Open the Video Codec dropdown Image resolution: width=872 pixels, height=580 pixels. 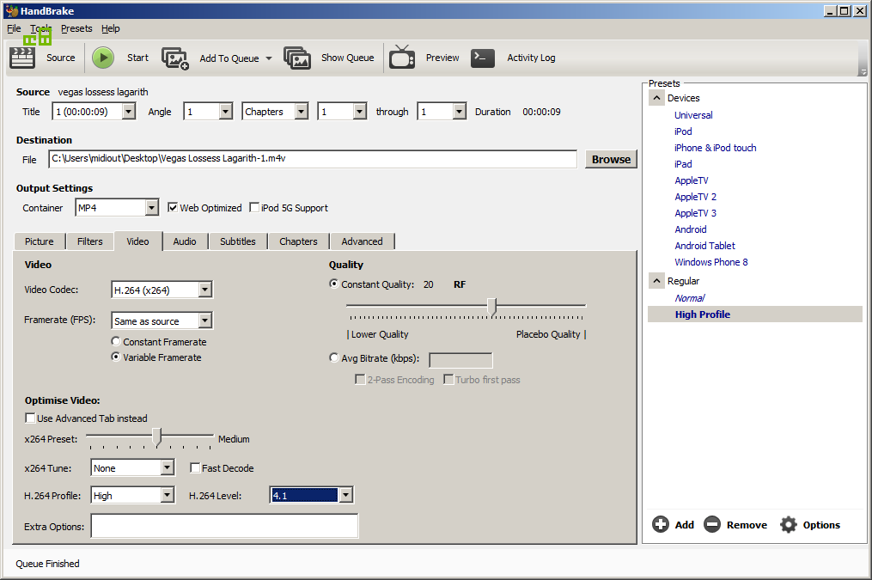(x=205, y=290)
